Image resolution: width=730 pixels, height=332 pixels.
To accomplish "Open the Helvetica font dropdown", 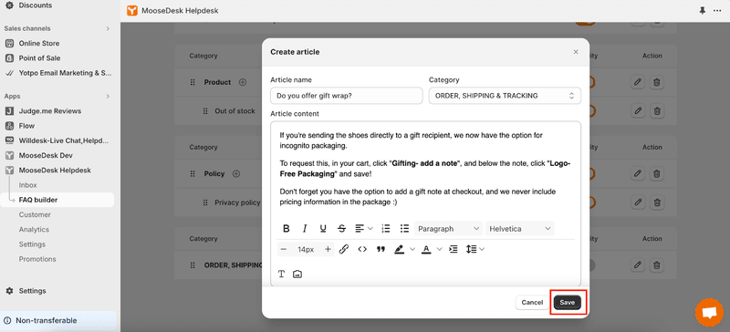I will pos(519,229).
